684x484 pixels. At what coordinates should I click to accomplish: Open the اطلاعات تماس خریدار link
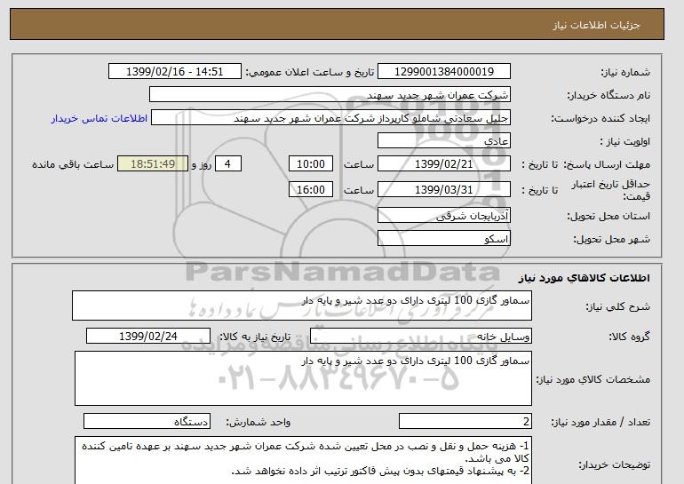pos(99,119)
